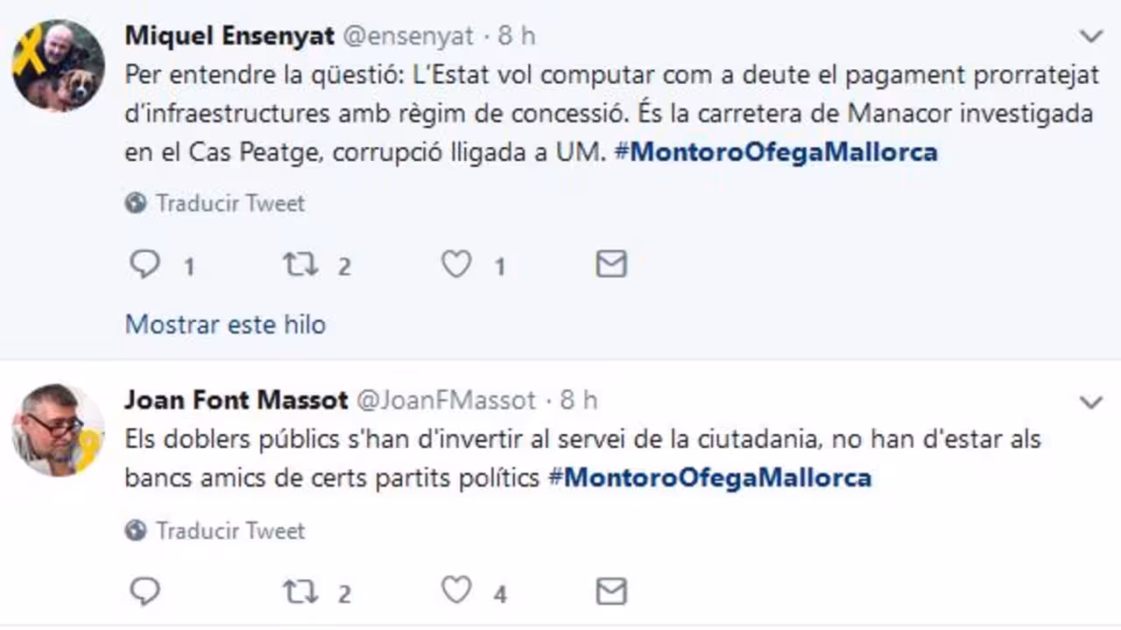
Task: Expand options menu on Joan Font Massot's tweet
Action: coord(1090,402)
